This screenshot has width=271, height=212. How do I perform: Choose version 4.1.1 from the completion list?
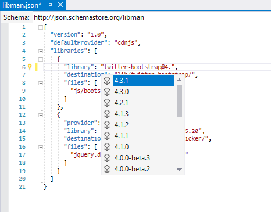(x=144, y=136)
